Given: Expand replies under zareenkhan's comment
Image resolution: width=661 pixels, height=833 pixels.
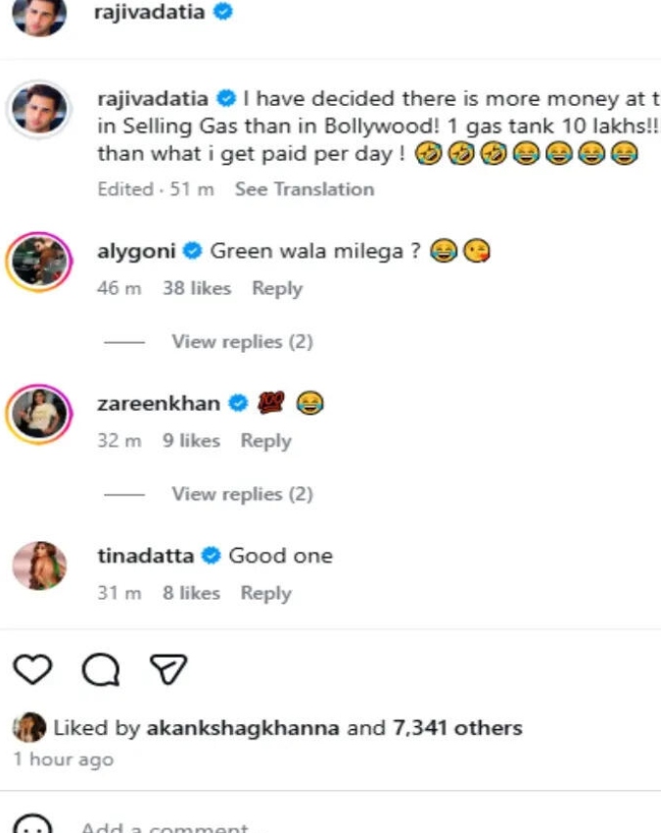Looking at the screenshot, I should (242, 494).
